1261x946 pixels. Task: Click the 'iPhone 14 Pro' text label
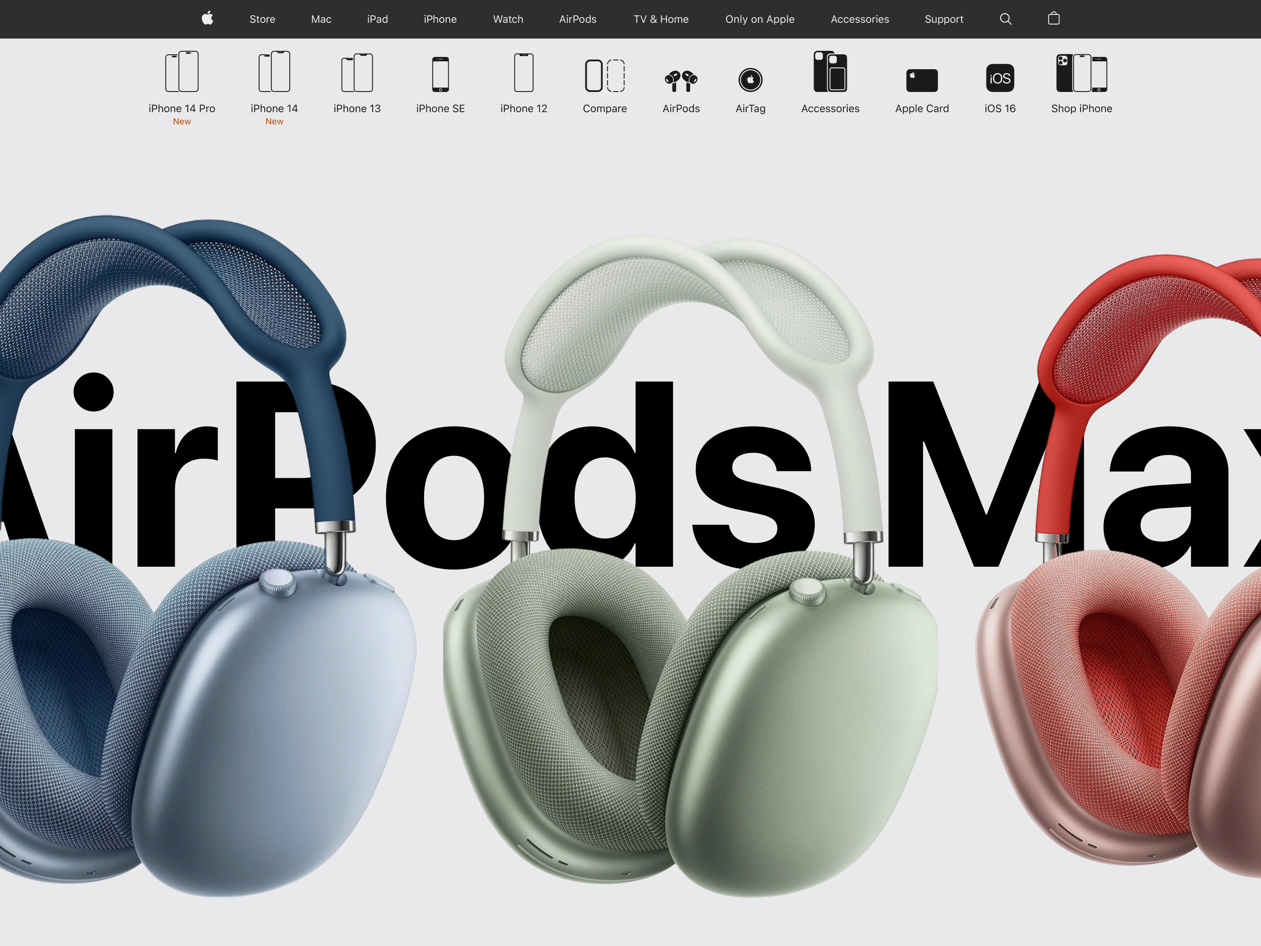click(182, 108)
